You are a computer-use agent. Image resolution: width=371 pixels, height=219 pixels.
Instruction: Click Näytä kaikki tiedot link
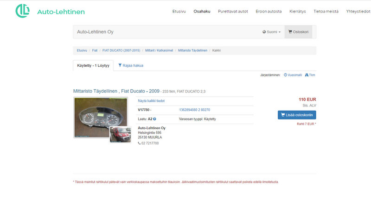tap(151, 101)
